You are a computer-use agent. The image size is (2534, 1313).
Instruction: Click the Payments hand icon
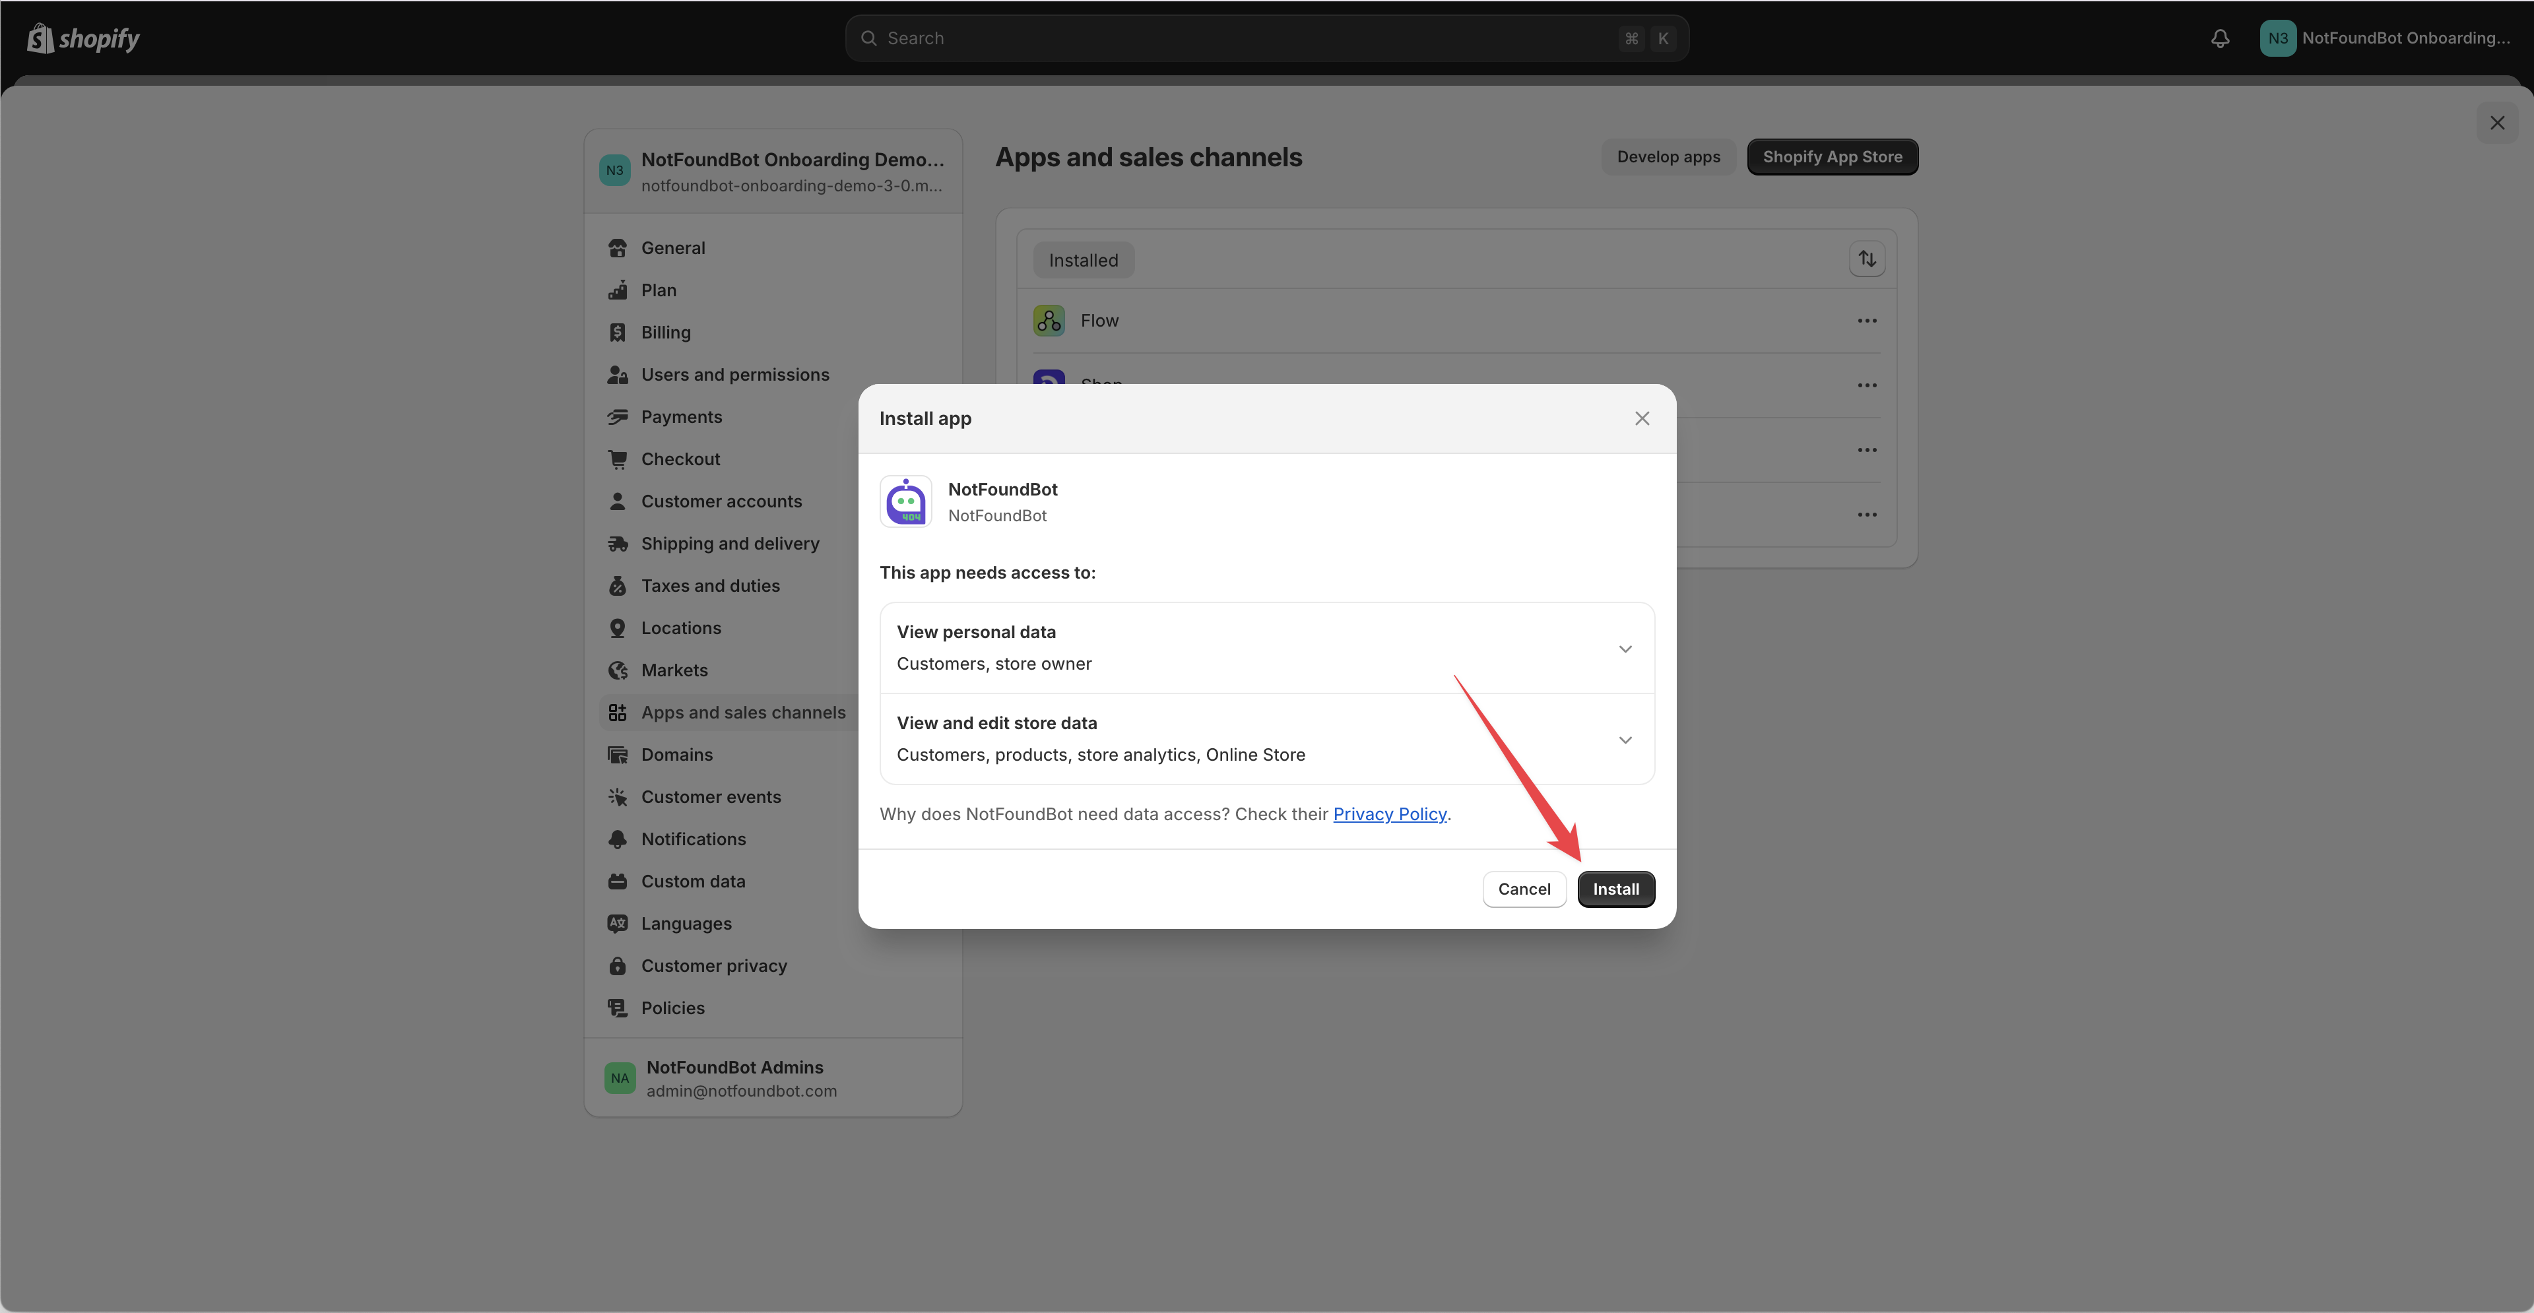[x=618, y=417]
